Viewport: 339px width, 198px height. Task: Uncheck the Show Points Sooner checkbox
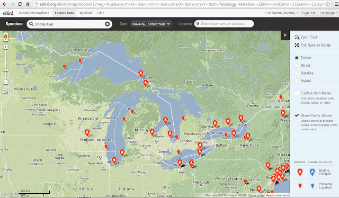[x=297, y=115]
